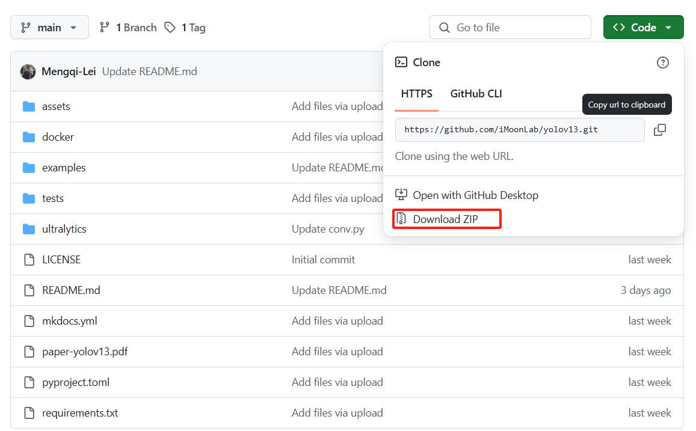Click the LICENSE file icon
This screenshot has width=696, height=431.
click(29, 260)
